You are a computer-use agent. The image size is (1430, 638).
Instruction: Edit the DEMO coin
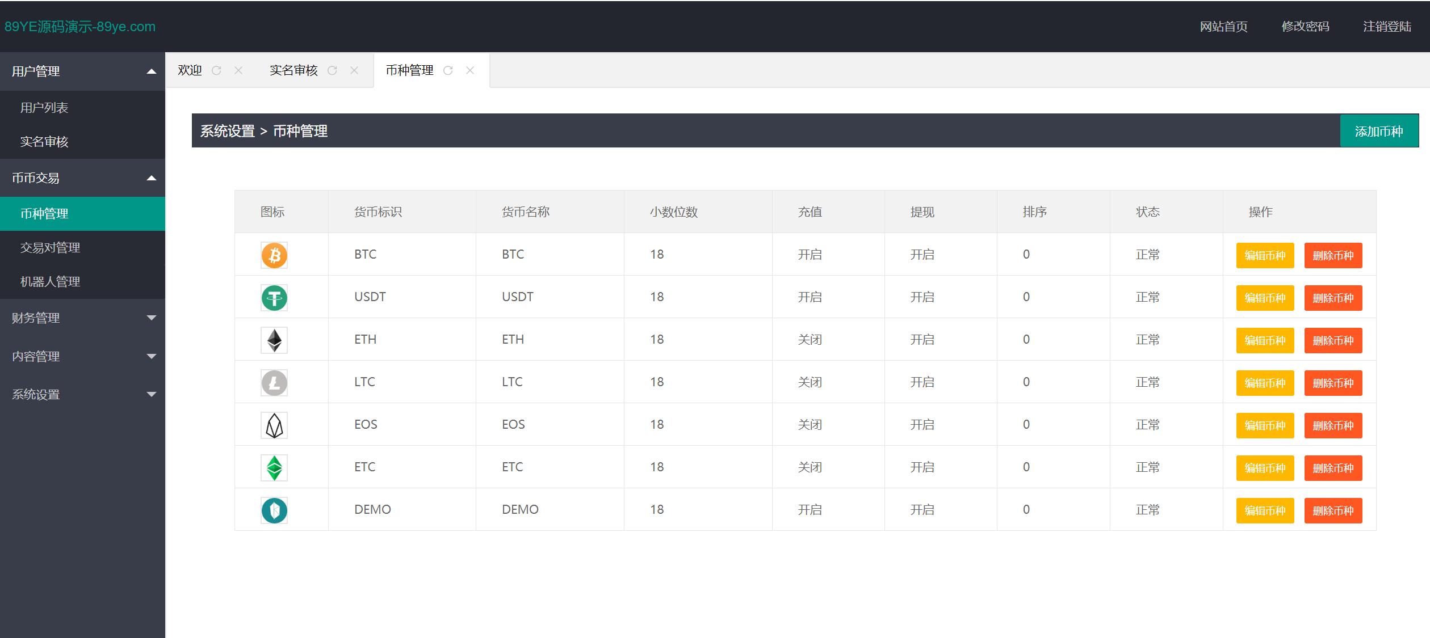[x=1265, y=510]
